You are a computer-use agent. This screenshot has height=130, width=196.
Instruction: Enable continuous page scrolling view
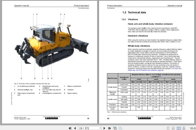pos(173,128)
